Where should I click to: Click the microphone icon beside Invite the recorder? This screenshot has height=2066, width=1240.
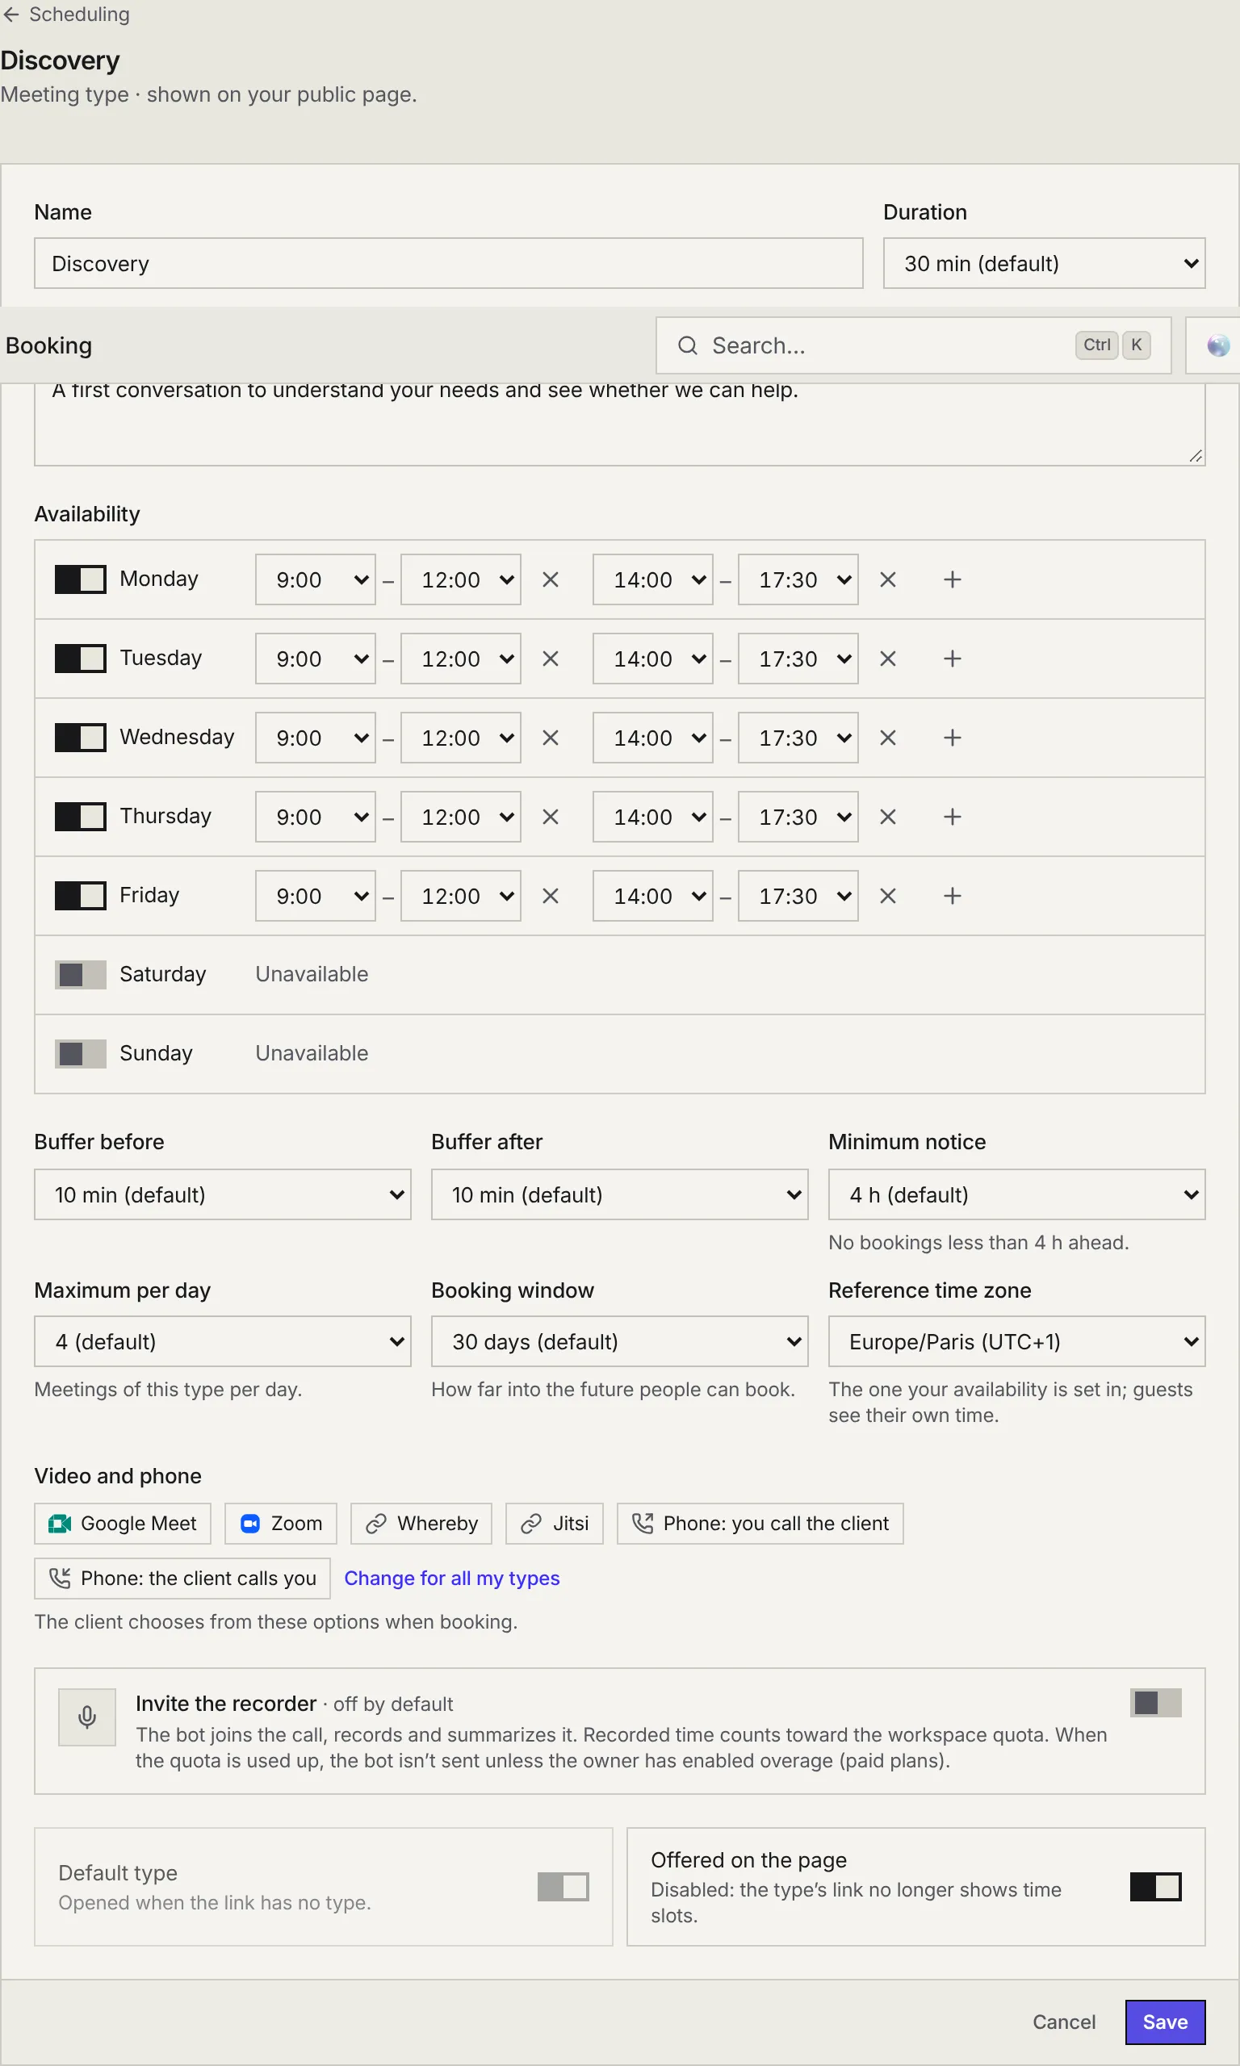[87, 1717]
